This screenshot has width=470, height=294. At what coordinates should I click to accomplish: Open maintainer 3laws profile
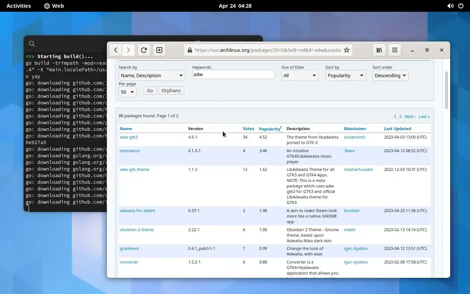pos(349,151)
